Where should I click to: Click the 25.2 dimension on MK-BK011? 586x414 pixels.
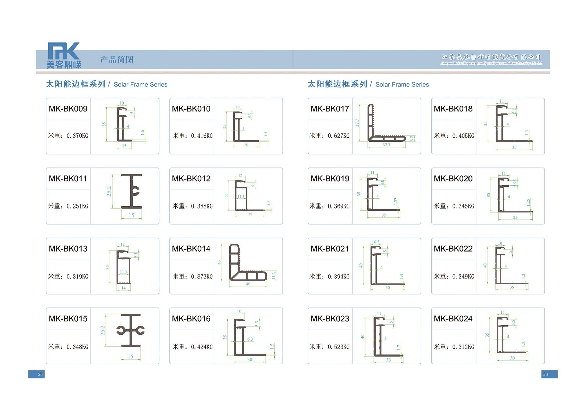pos(109,191)
